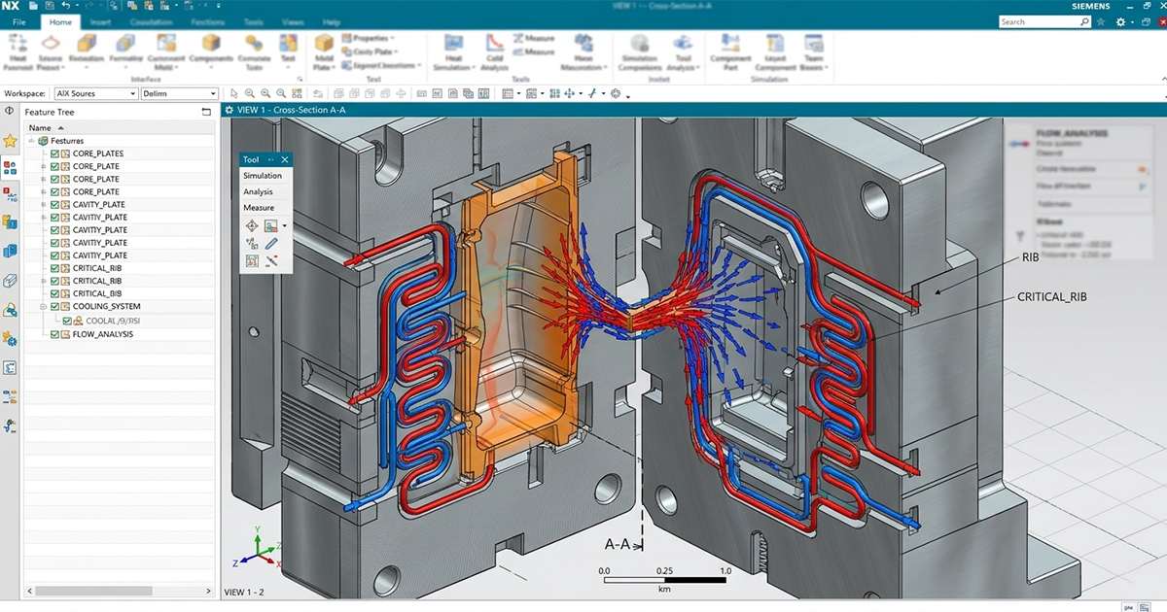This screenshot has width=1167, height=612.
Task: Collapse the COOLING_SYSTEM tree node
Action: 43,306
